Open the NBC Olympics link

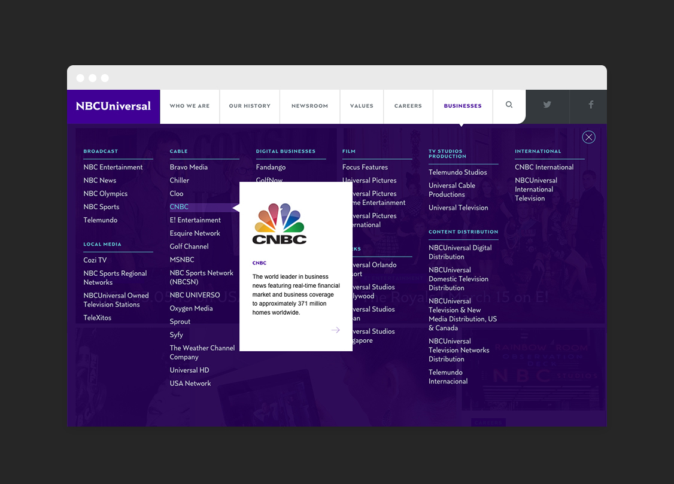(105, 194)
